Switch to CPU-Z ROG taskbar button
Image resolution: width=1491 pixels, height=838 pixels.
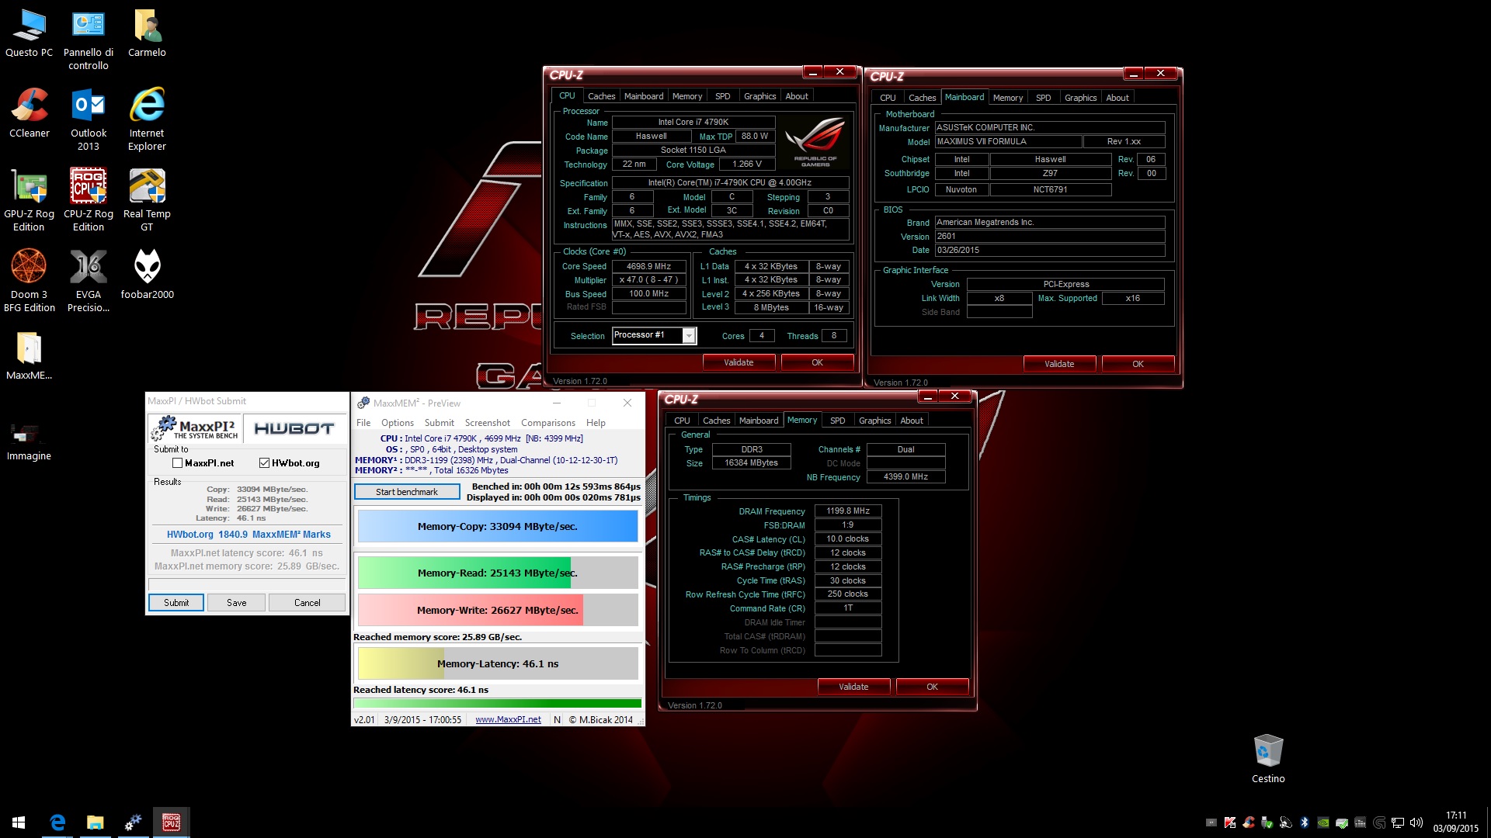tap(171, 822)
